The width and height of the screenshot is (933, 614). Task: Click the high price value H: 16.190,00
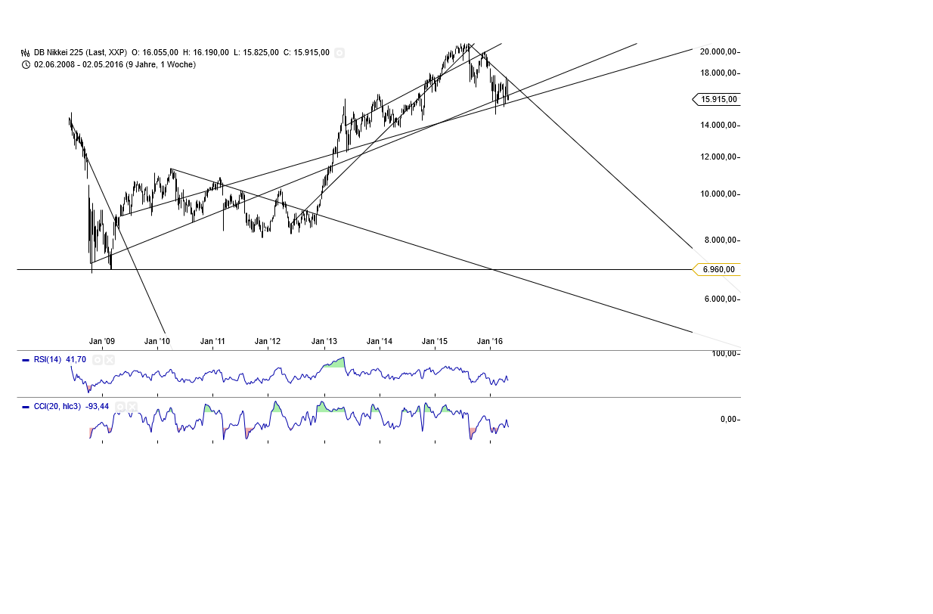tap(206, 53)
